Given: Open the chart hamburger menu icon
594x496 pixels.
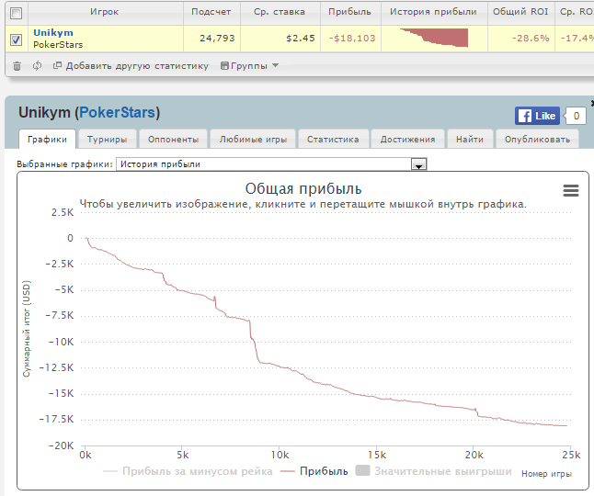Looking at the screenshot, I should [570, 190].
